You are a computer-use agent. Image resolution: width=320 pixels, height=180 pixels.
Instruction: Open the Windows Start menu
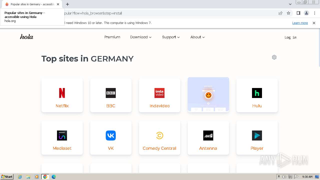(7, 176)
